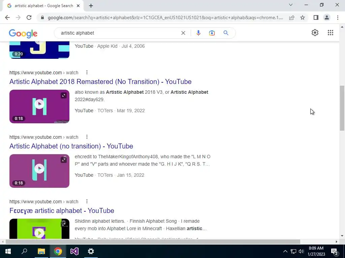View site information via the lock icon

42,17
